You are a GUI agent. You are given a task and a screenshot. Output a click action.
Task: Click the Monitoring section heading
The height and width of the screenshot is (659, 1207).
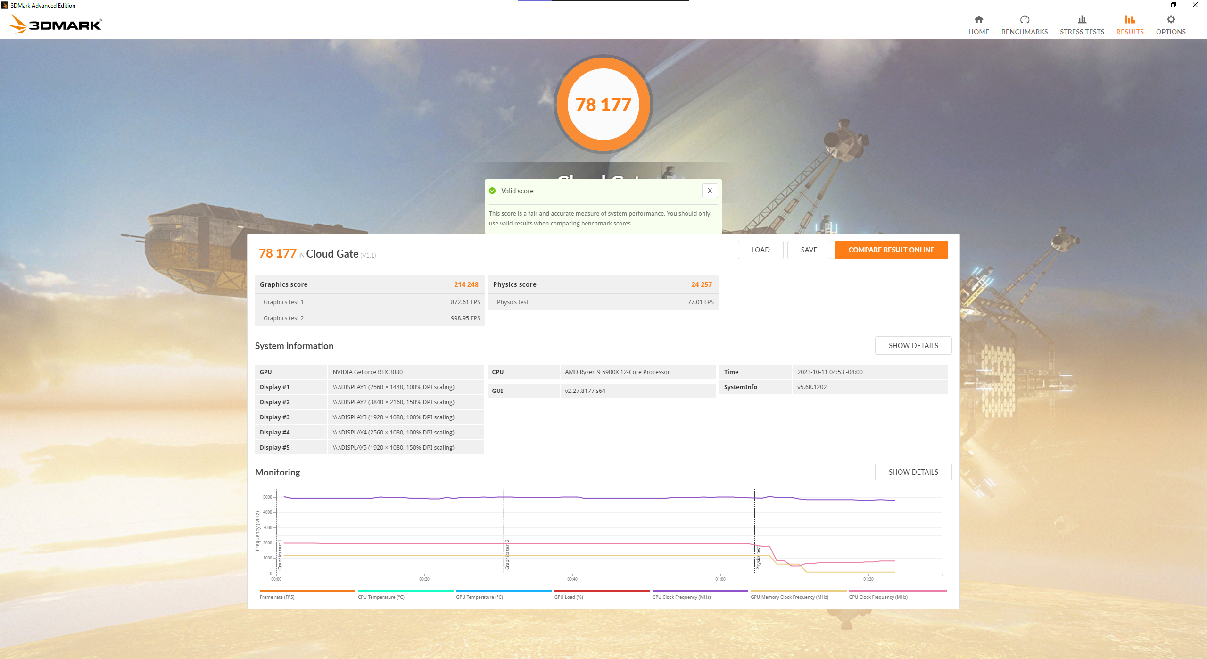point(278,473)
